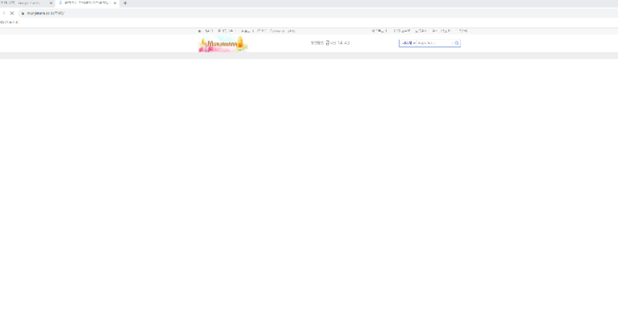Run the search with the magnifier icon
This screenshot has height=325, width=618.
[457, 43]
